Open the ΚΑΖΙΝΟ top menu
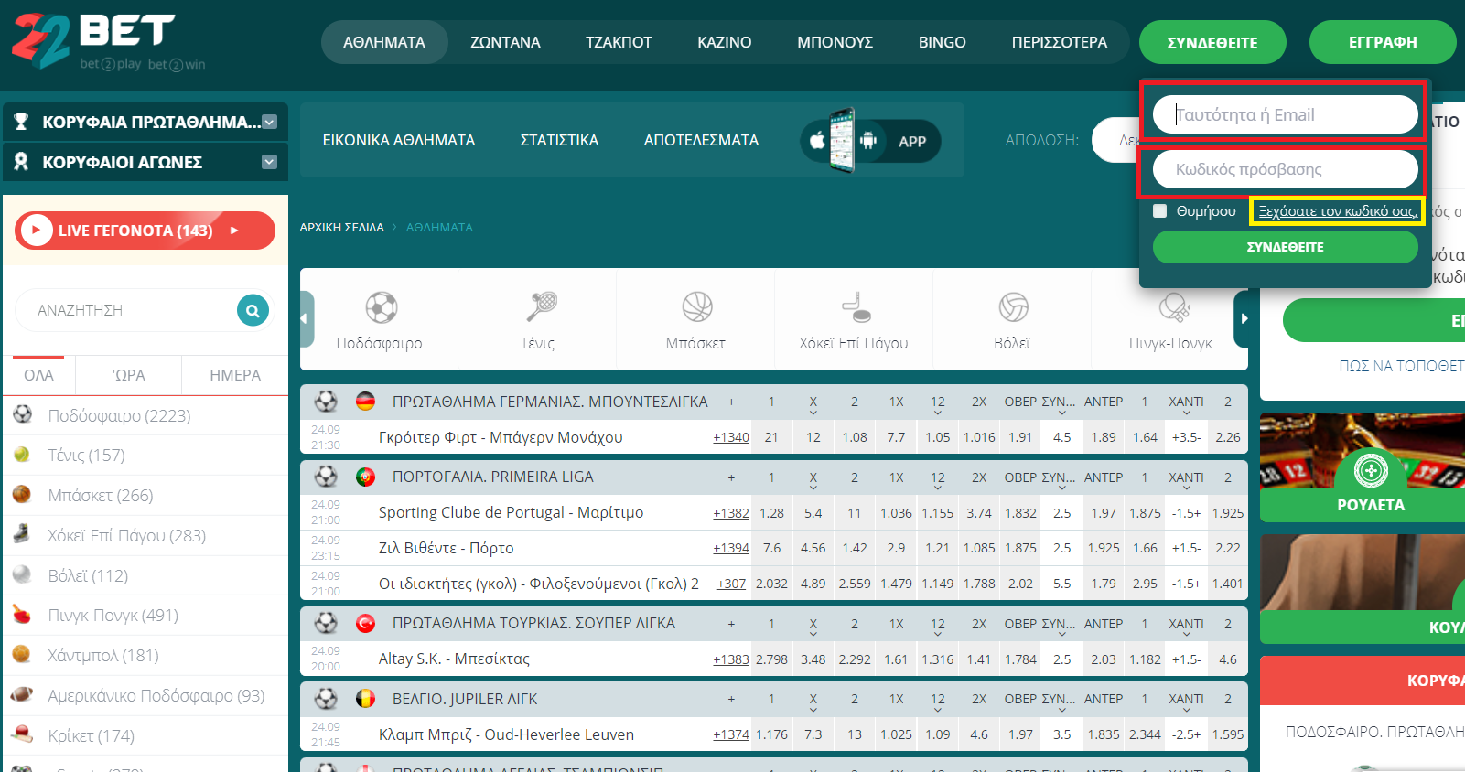 point(725,42)
